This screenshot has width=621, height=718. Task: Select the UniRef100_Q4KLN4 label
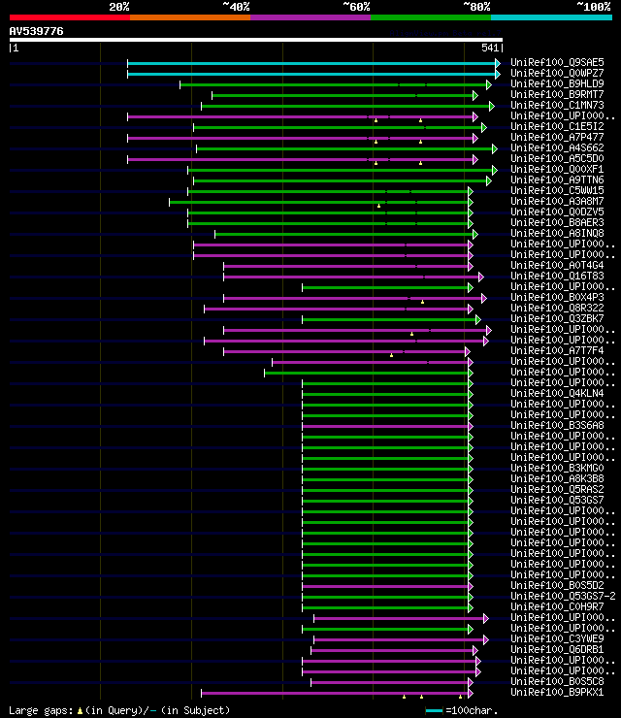tap(557, 393)
